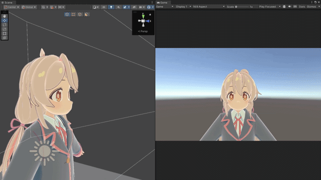The image size is (321, 180).
Task: Open the Game view type dropdown
Action: tap(165, 6)
